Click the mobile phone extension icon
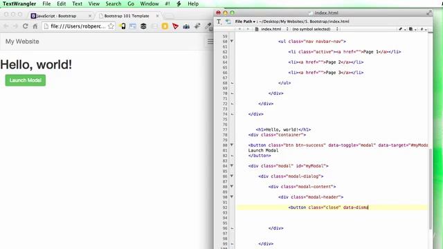The width and height of the screenshot is (443, 249). pyautogui.click(x=123, y=26)
